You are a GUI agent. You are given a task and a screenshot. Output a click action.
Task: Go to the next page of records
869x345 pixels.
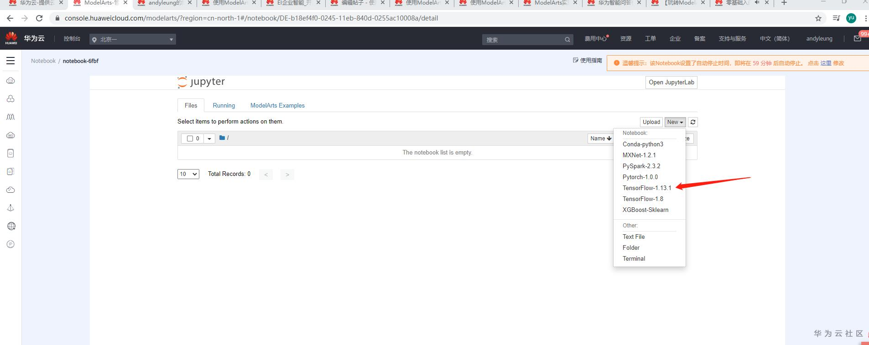click(287, 175)
